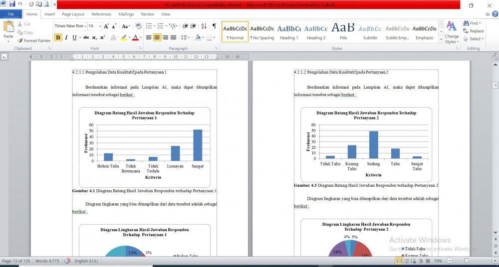Screen dimensions: 499x267
Task: Toggle Print Layout view button
Action: pos(399,261)
